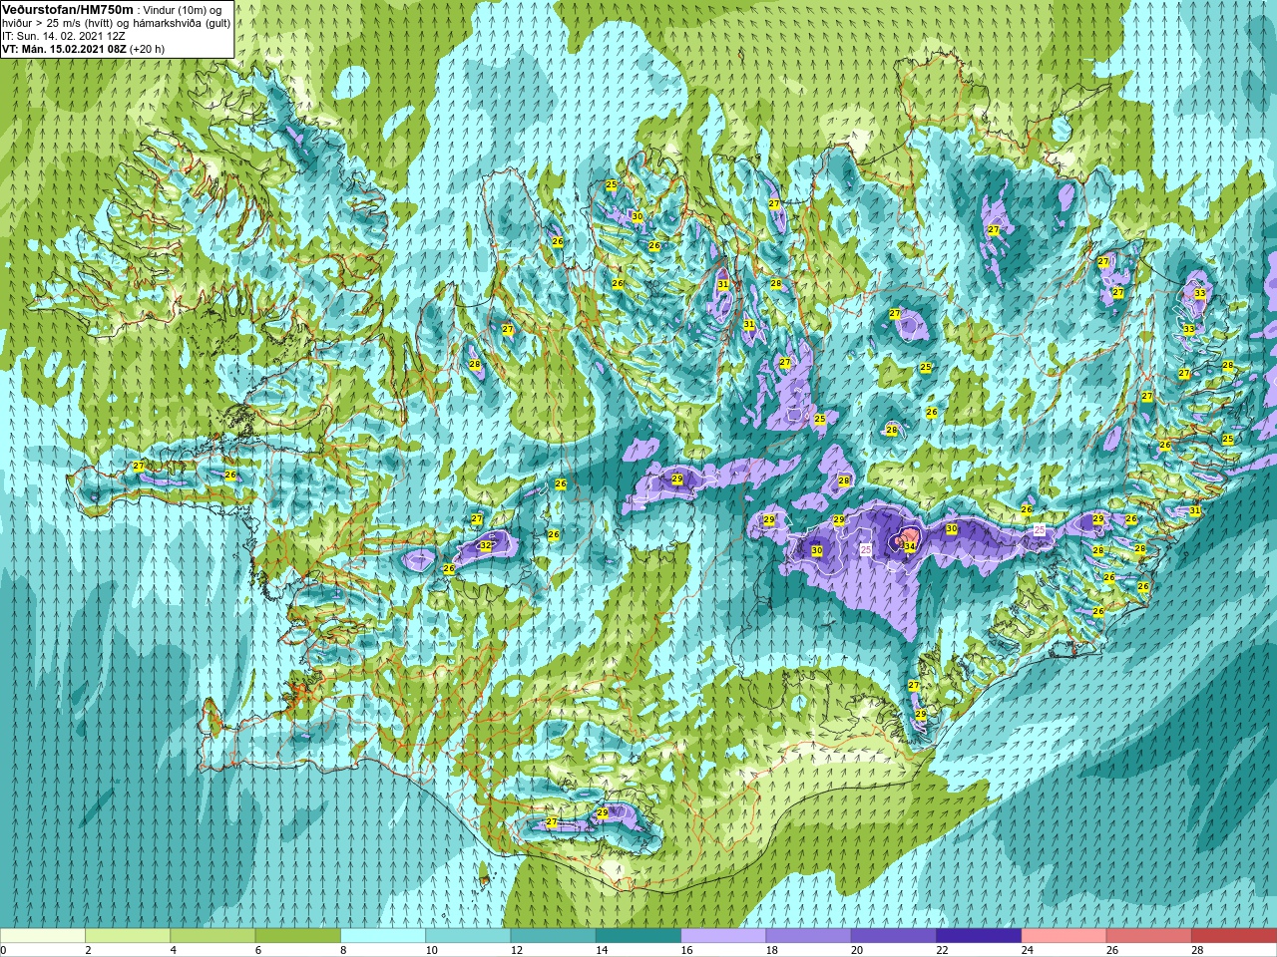Click the "0" tick label on the color scale

4,950
